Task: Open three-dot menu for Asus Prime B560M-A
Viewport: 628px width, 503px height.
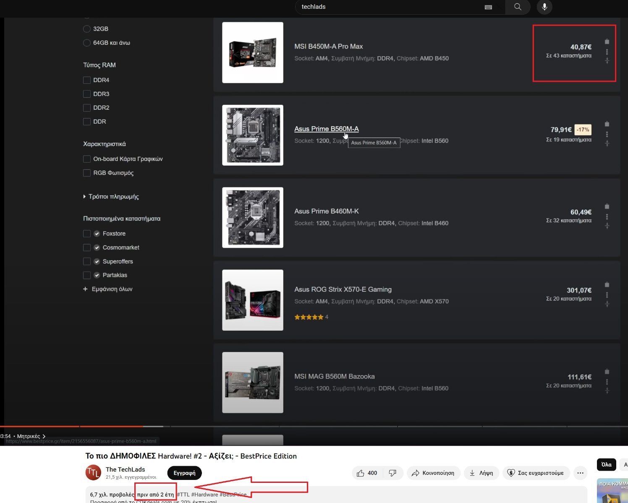Action: [x=607, y=135]
